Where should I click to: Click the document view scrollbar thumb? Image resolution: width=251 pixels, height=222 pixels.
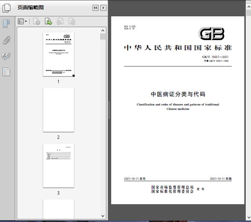(x=249, y=13)
